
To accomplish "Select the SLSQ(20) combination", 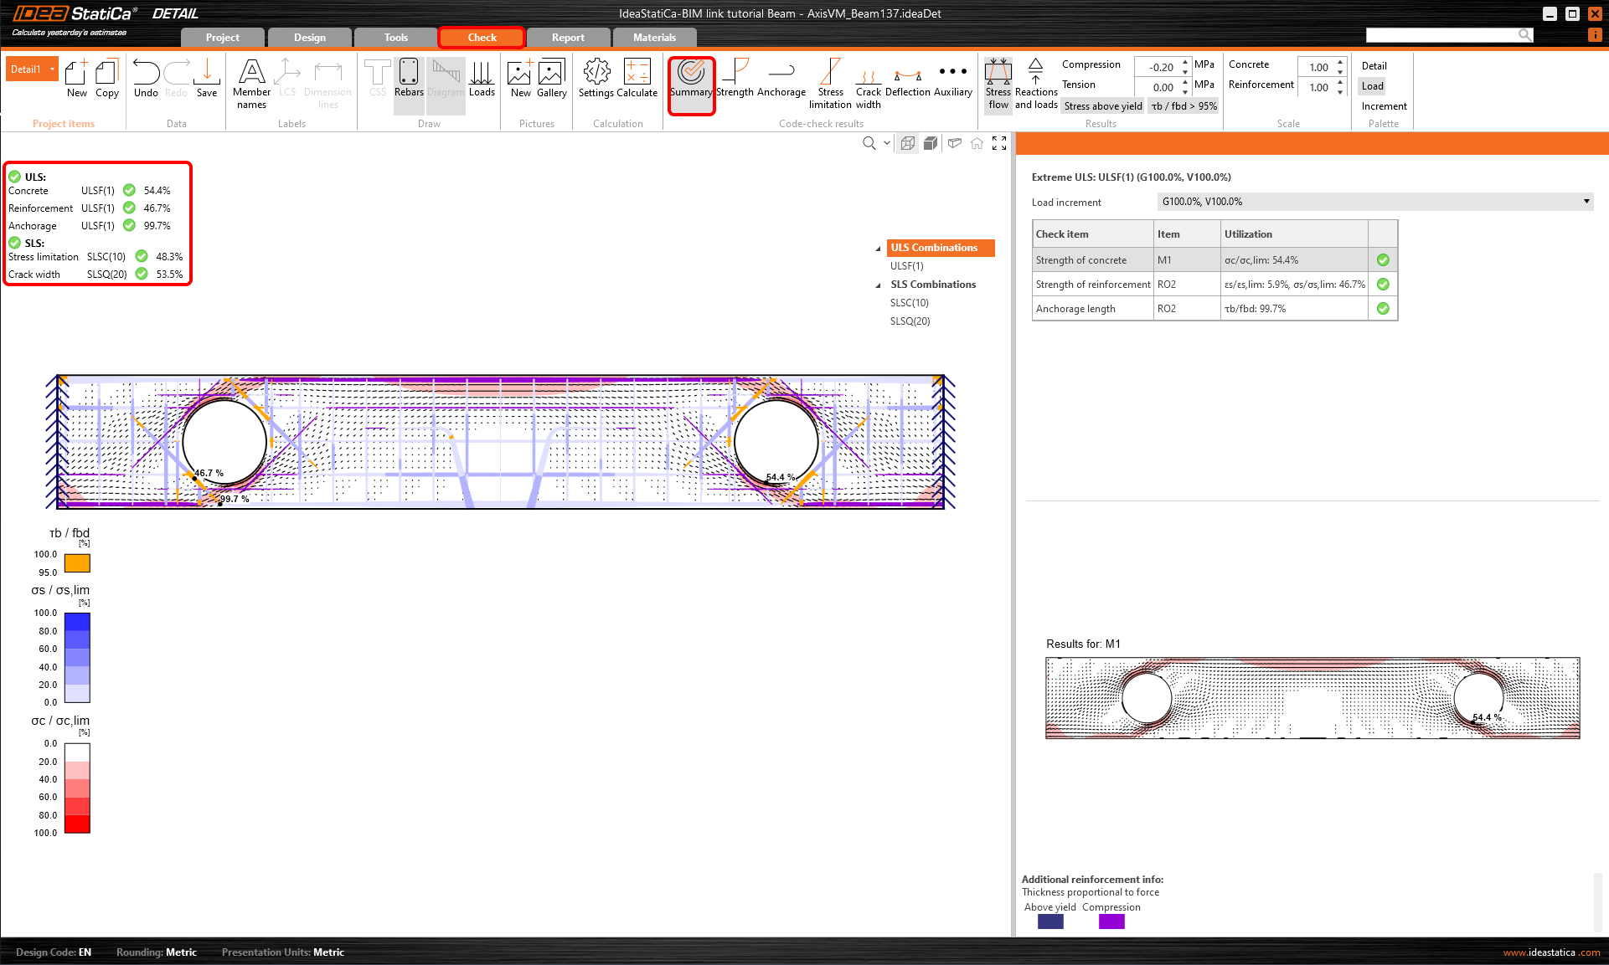I will pyautogui.click(x=910, y=321).
